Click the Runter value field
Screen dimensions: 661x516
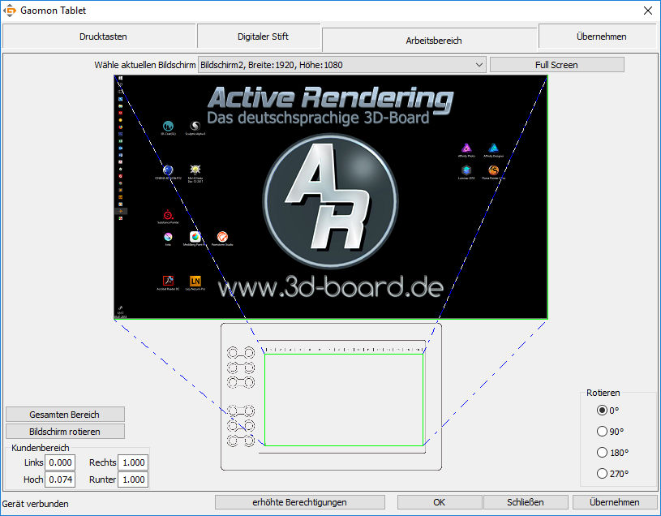coord(133,479)
